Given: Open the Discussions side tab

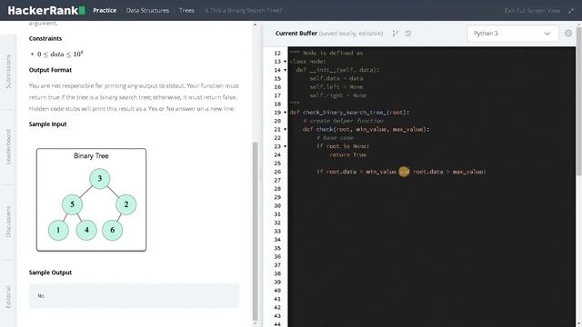Looking at the screenshot, I should pyautogui.click(x=8, y=222).
